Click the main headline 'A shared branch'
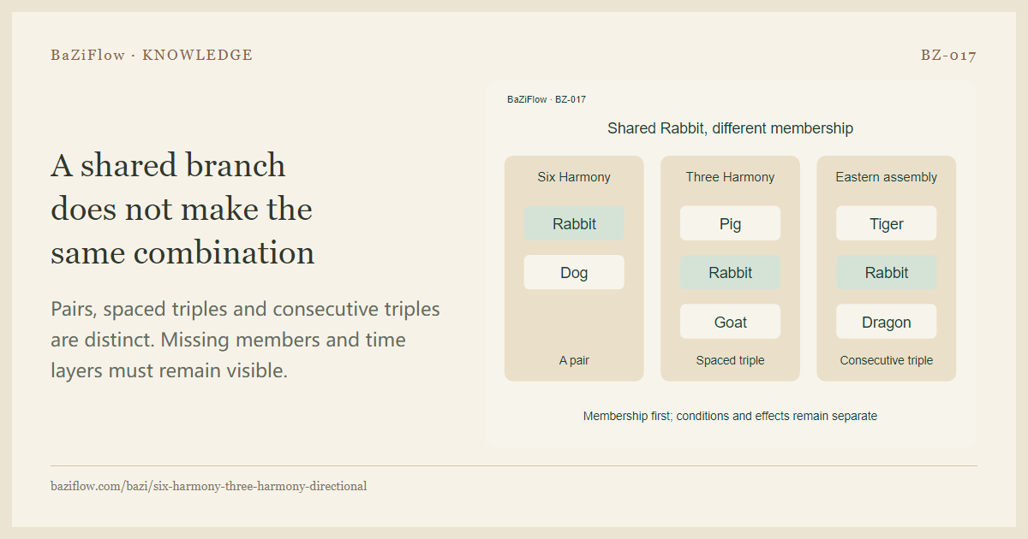This screenshot has width=1028, height=539. point(168,165)
